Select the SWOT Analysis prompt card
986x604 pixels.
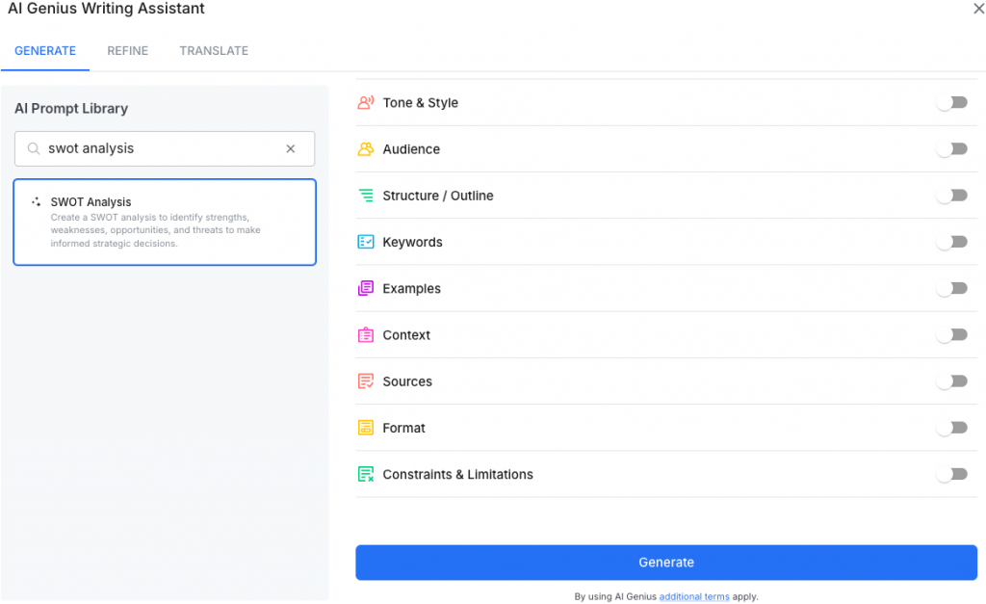[165, 223]
